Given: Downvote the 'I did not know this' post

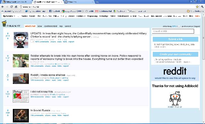Looking at the screenshot, I should 8,96.
